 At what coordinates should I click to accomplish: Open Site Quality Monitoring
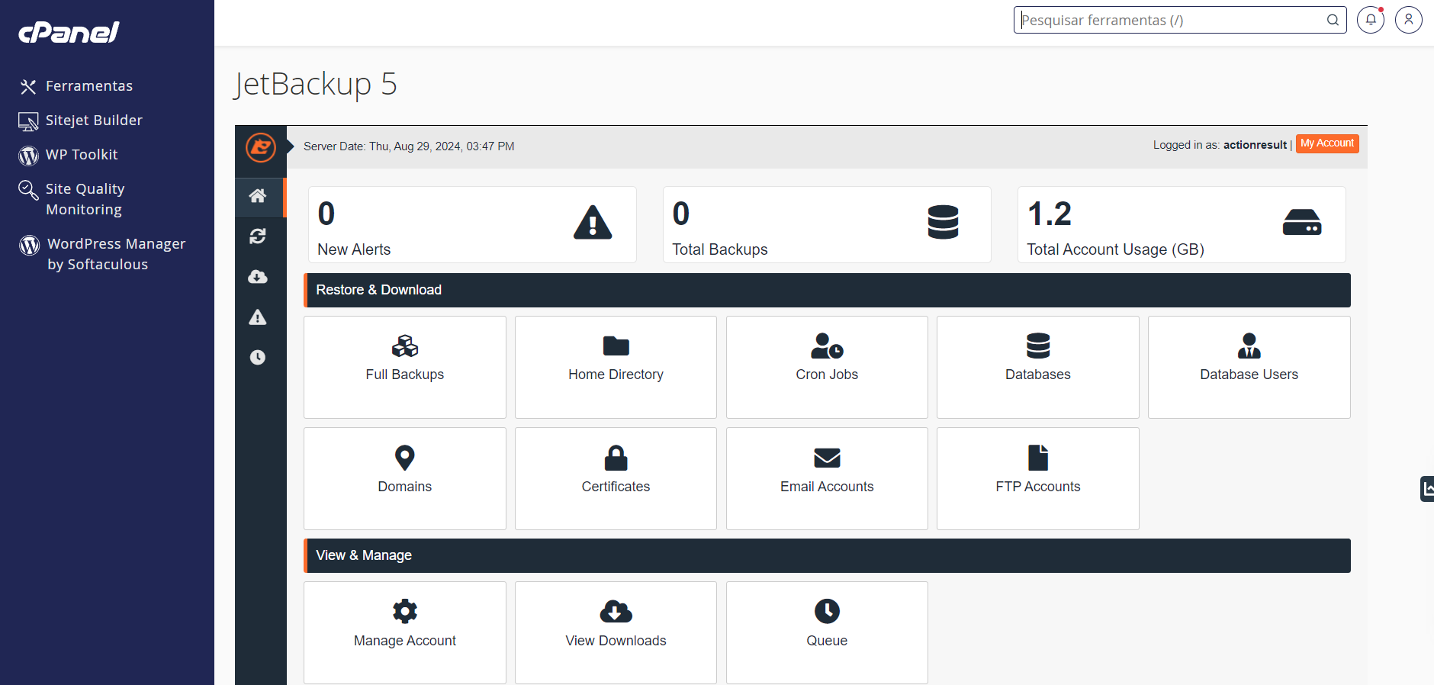click(72, 199)
